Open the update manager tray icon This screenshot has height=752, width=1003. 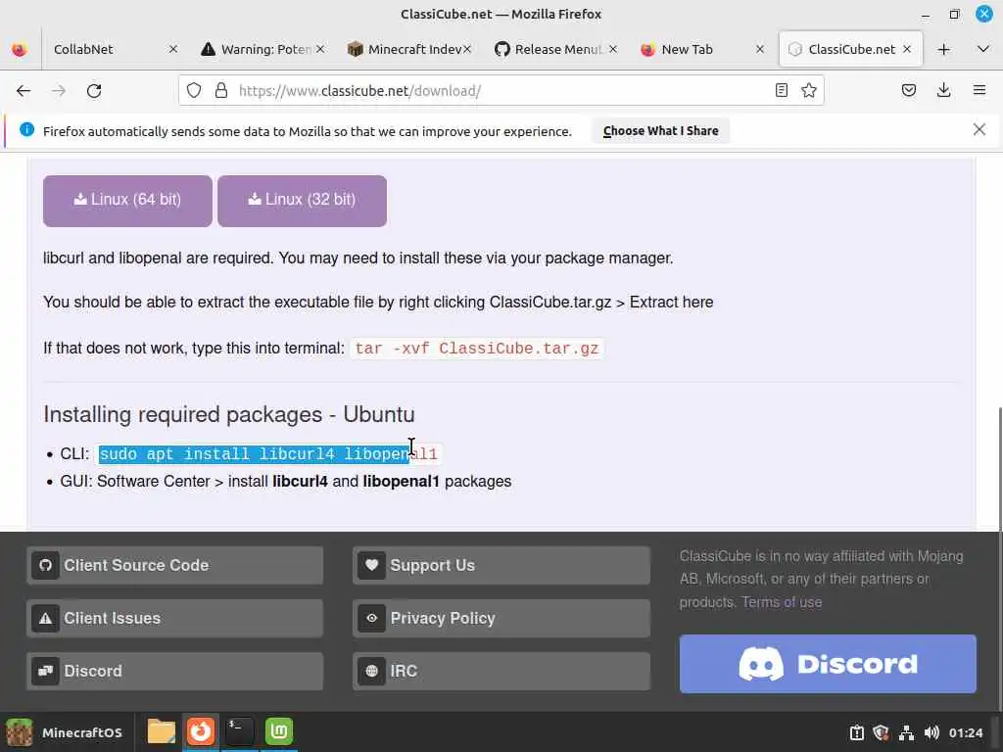coord(856,732)
